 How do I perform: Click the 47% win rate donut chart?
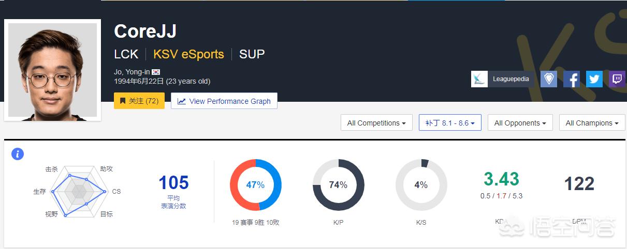point(256,185)
